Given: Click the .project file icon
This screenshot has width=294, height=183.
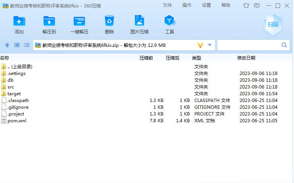Looking at the screenshot, I should point(4,114).
